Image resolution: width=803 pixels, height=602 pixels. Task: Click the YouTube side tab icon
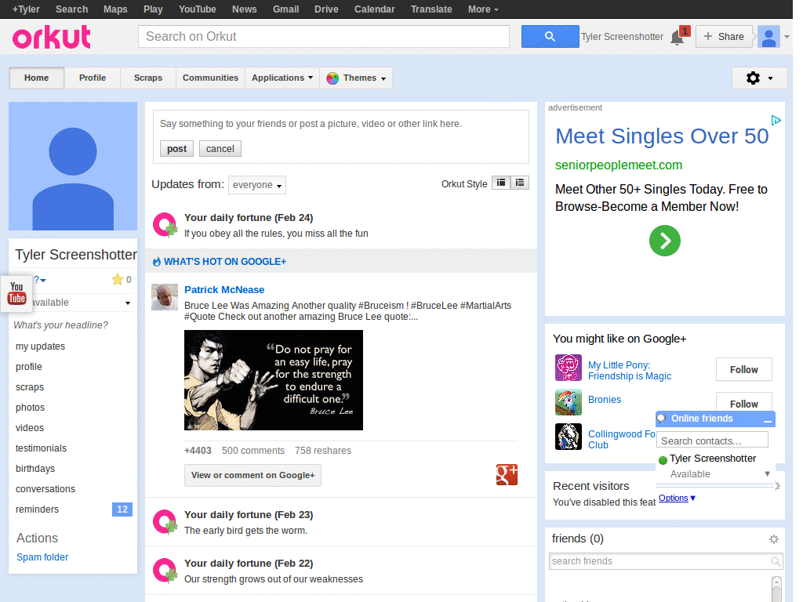pyautogui.click(x=16, y=293)
